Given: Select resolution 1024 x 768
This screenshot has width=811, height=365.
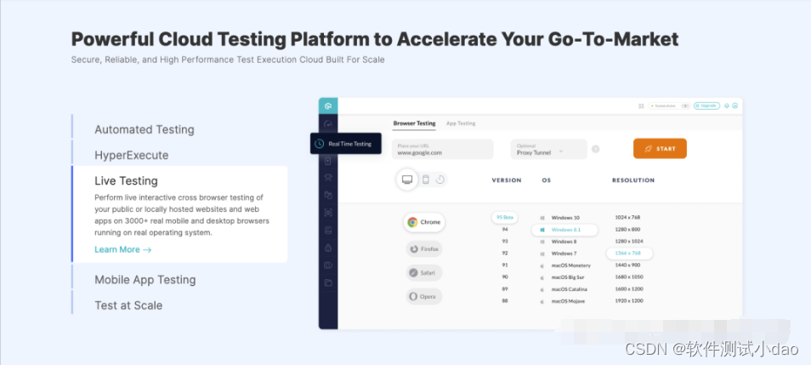Looking at the screenshot, I should point(627,218).
